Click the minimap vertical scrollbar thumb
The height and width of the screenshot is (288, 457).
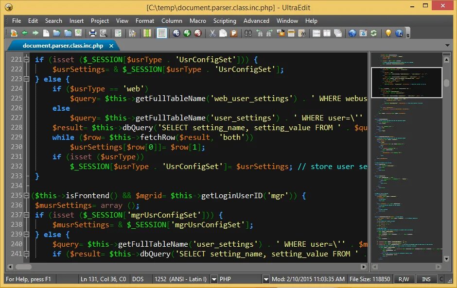pos(446,83)
